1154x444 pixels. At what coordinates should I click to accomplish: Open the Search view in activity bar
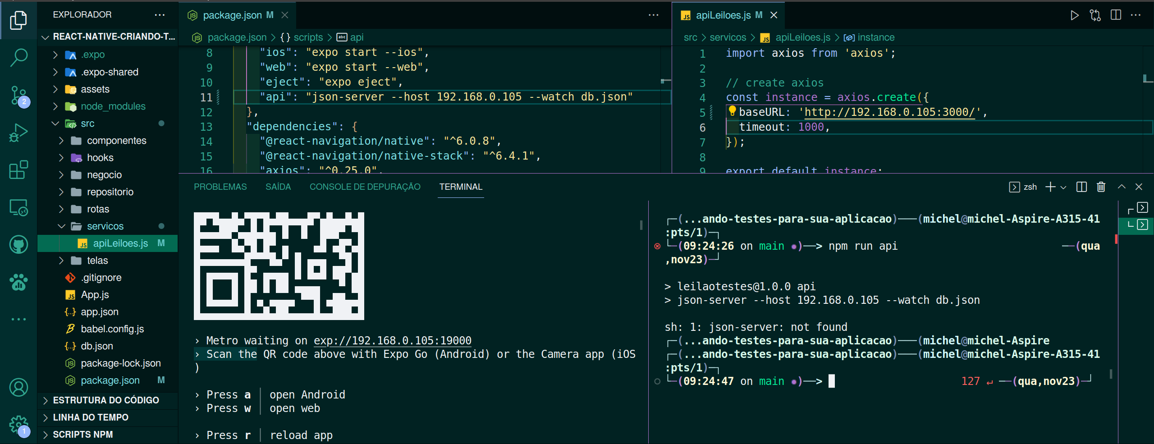pos(18,58)
